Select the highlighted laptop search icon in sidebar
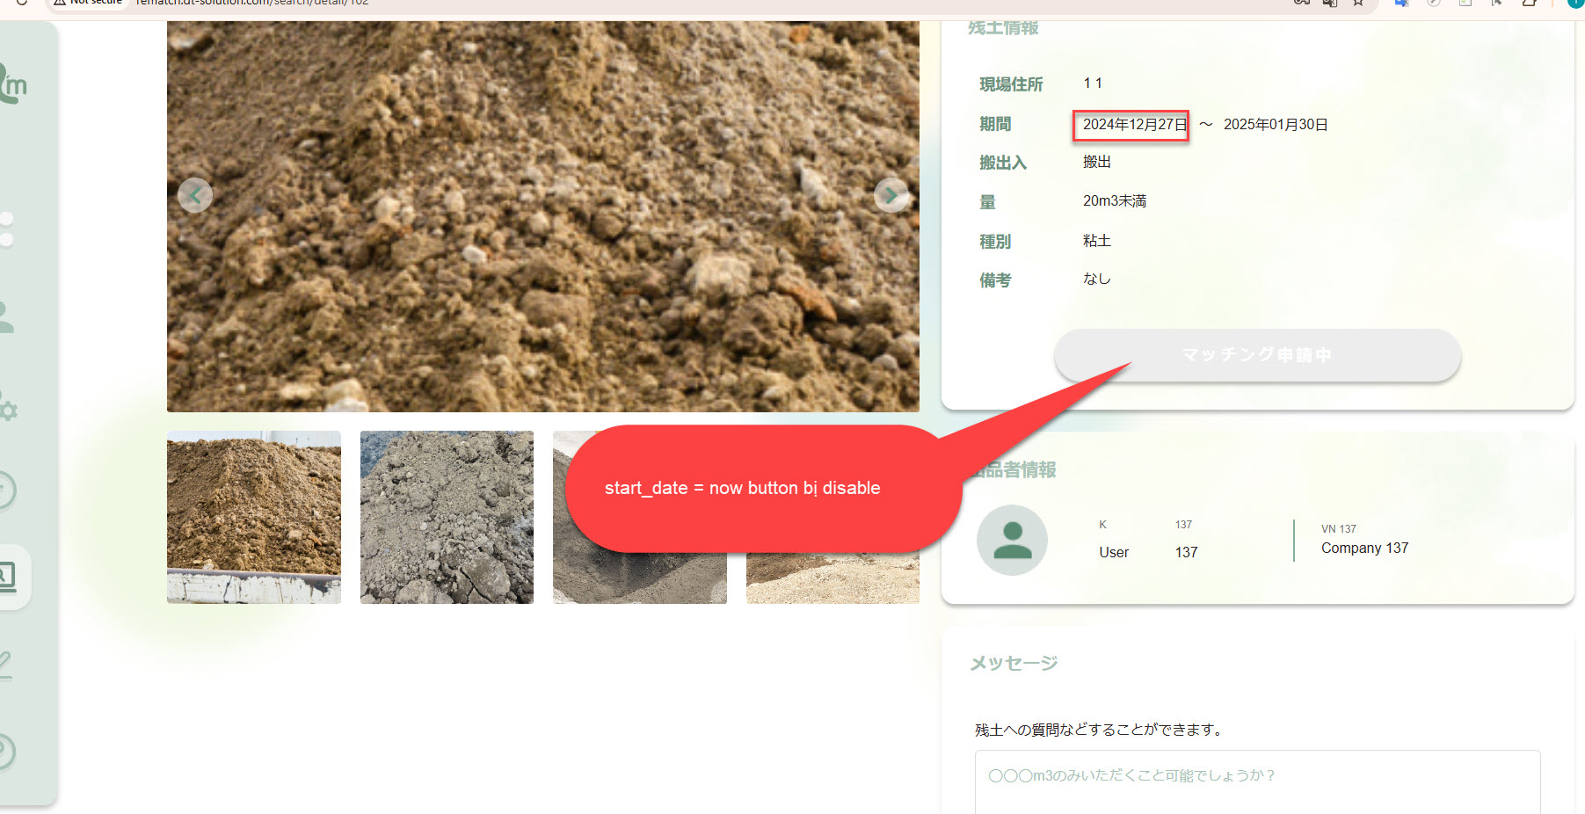This screenshot has width=1585, height=814. (7, 577)
